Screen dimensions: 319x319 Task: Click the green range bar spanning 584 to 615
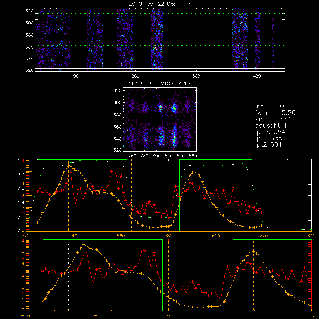click(x=216, y=159)
